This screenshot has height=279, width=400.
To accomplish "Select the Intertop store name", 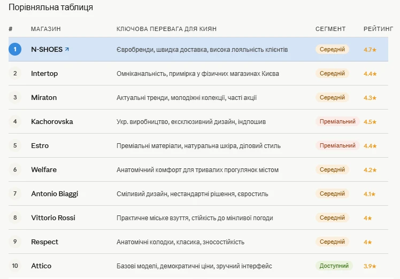I will (44, 73).
